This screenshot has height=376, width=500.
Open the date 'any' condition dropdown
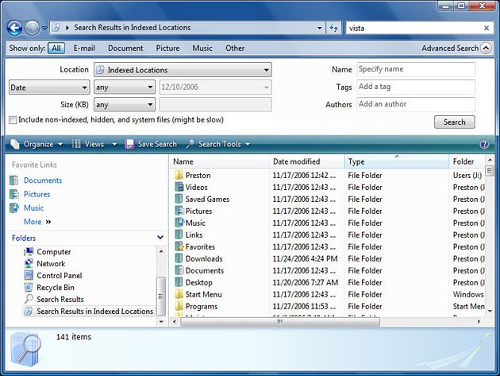125,87
